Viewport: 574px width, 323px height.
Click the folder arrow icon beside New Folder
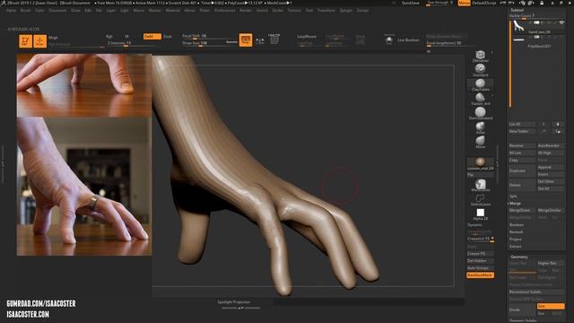tap(558, 131)
